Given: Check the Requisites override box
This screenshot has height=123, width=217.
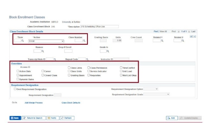Looking at the screenshot, I should pyautogui.click(x=89, y=75).
